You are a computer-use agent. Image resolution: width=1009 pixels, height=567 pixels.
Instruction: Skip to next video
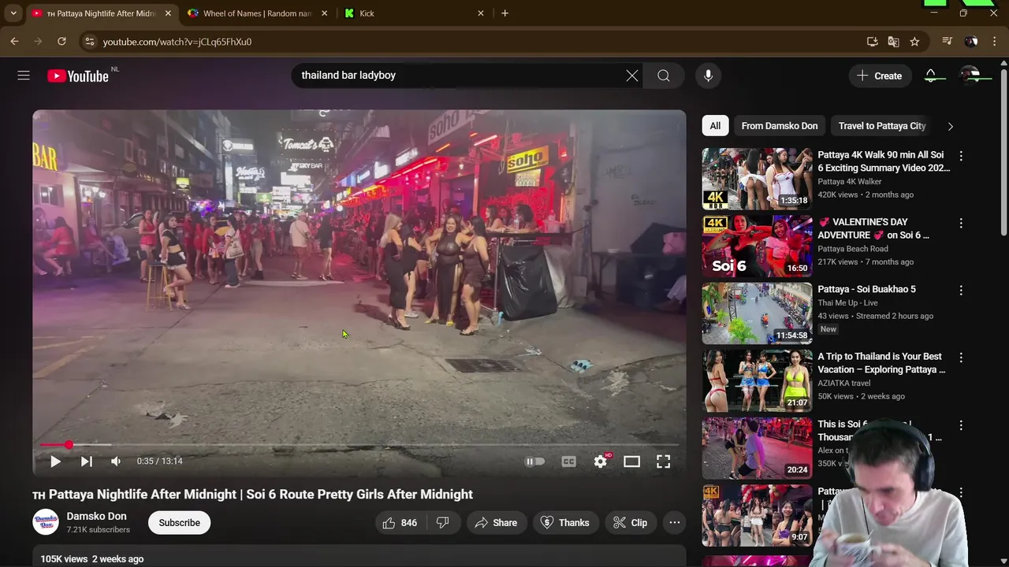[x=86, y=461]
